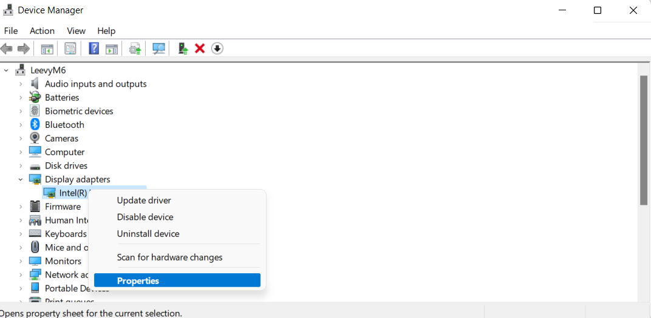The height and width of the screenshot is (318, 651).
Task: Click the Display adapters icon
Action: 35,179
